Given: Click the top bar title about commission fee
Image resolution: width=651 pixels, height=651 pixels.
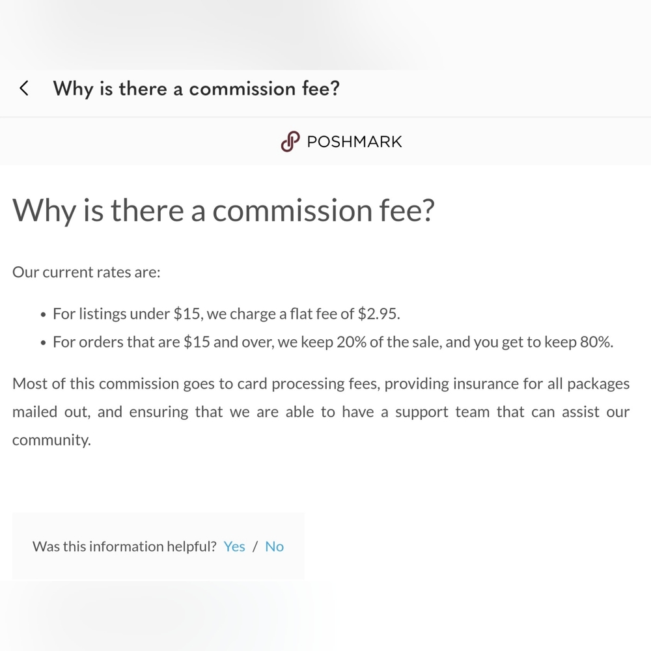Looking at the screenshot, I should click(197, 89).
